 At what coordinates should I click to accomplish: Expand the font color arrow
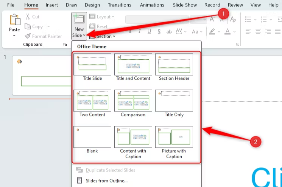234,32
